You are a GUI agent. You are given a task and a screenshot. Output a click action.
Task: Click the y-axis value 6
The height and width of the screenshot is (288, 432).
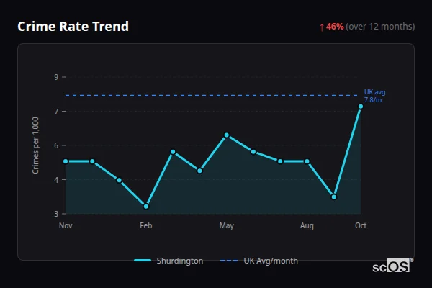tap(56, 145)
